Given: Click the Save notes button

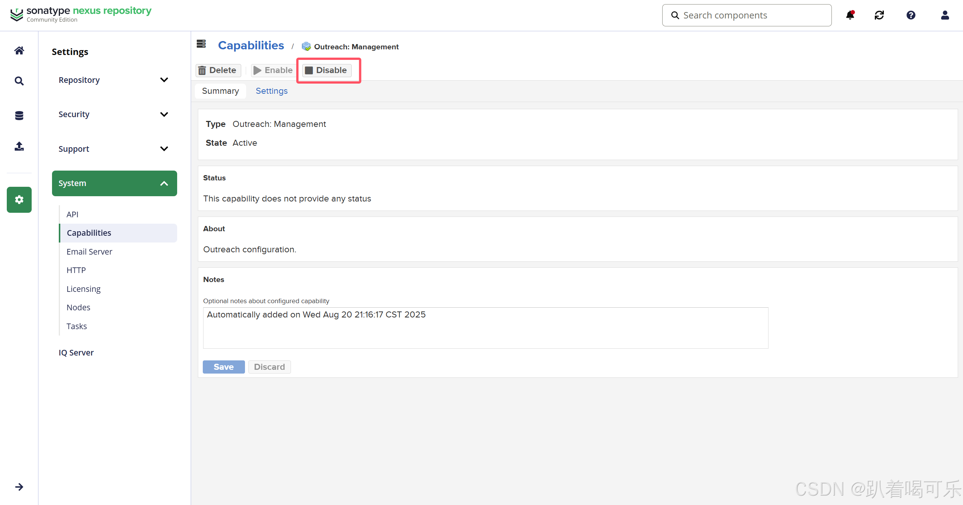Looking at the screenshot, I should 224,367.
